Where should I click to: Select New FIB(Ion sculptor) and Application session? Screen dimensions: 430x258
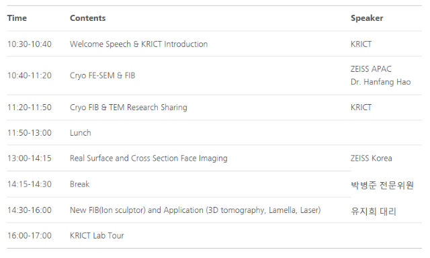[x=195, y=210]
